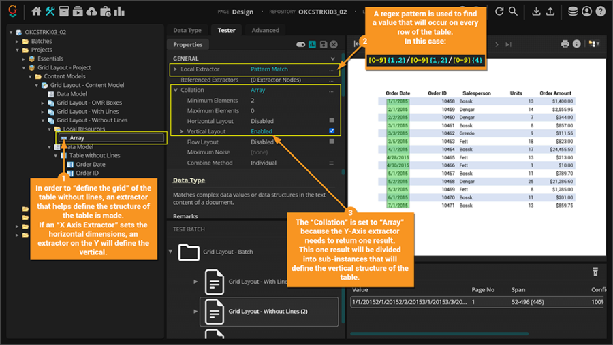Jump to the last page in viewer
This screenshot has width=613, height=345.
tap(508, 44)
